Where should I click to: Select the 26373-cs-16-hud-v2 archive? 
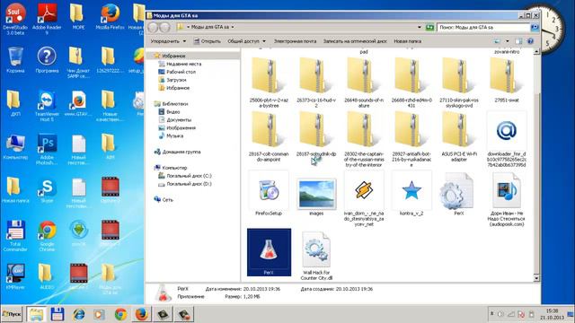click(x=316, y=83)
